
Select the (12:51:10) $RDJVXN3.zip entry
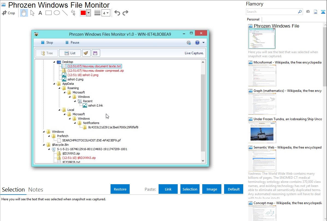coord(79,158)
